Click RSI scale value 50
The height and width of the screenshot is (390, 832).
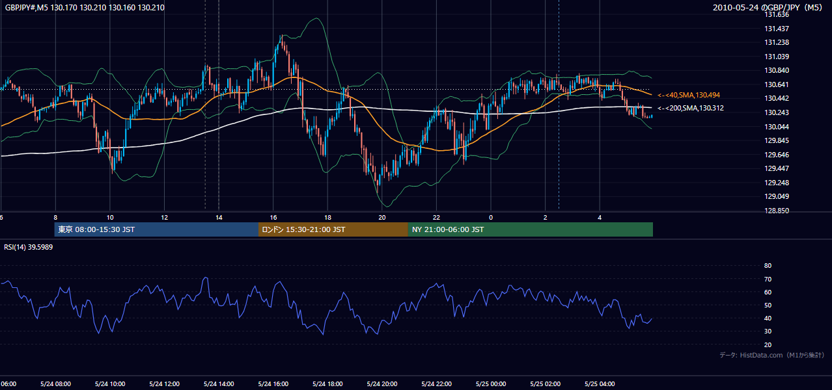768,305
